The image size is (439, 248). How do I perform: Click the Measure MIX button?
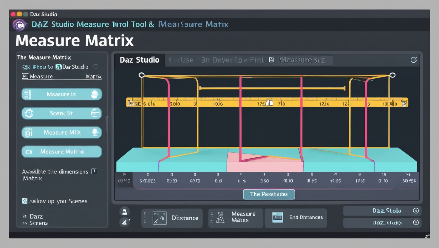[x=62, y=132]
